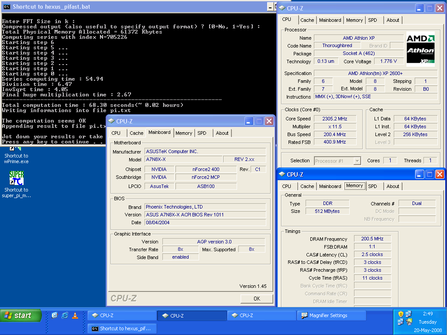This screenshot has width=447, height=335.
Task: Click the LPCIO value ASB100
Action: click(x=206, y=186)
